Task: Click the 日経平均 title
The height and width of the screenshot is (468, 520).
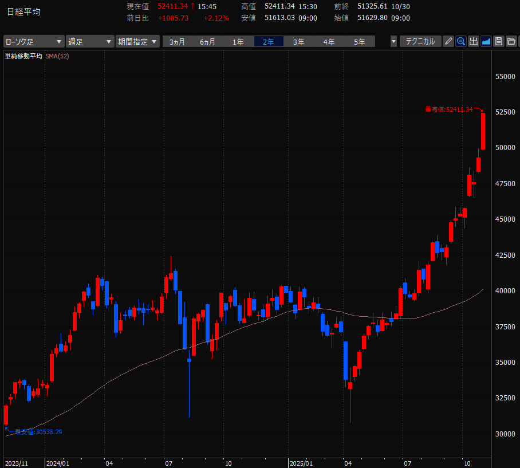Action: coord(23,12)
